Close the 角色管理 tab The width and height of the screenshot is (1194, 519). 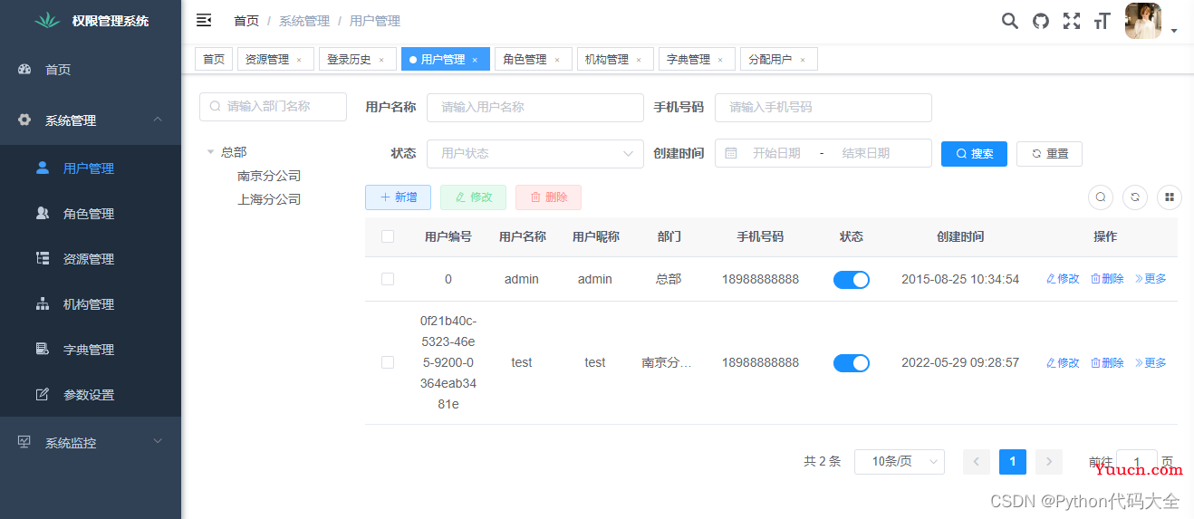point(557,60)
